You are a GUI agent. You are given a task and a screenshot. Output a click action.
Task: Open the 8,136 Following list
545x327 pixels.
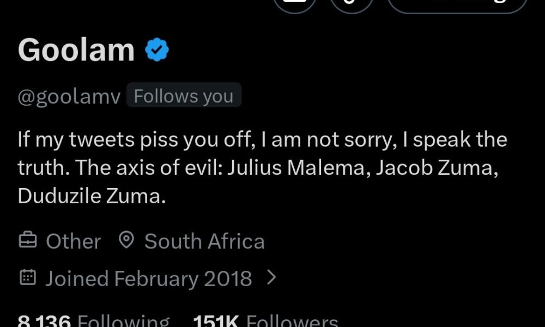point(93,320)
